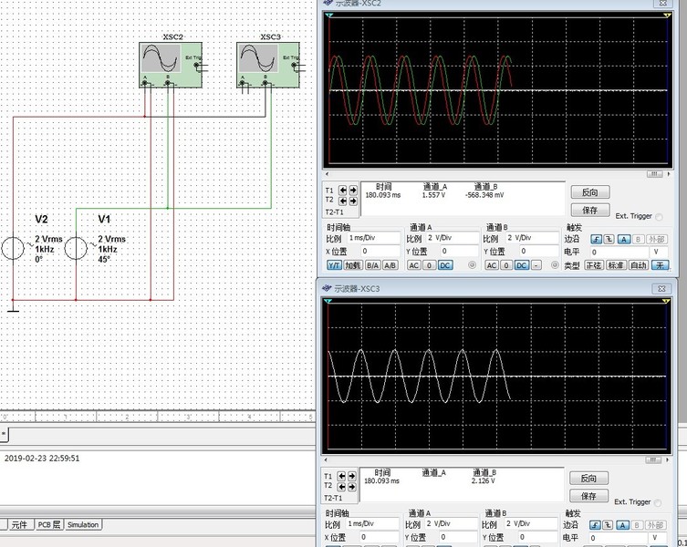The width and height of the screenshot is (687, 547).
Task: Move XSC2 cursor T1 to the right
Action: [x=353, y=191]
